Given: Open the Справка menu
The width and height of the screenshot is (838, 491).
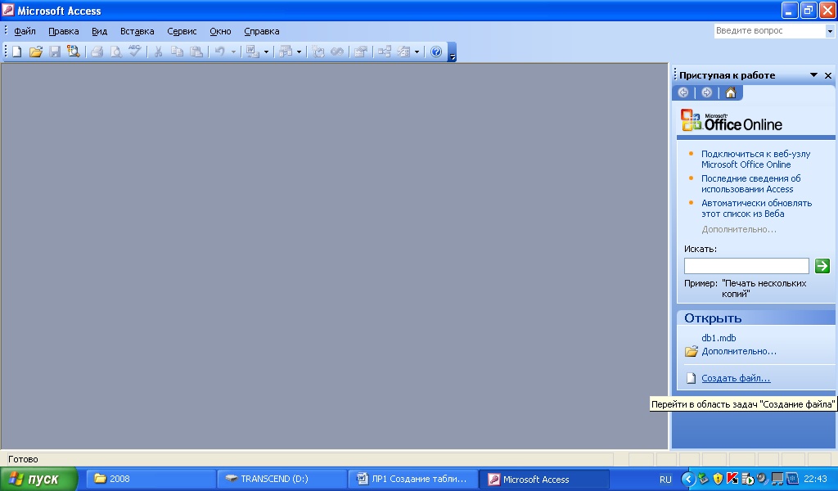Looking at the screenshot, I should point(261,32).
